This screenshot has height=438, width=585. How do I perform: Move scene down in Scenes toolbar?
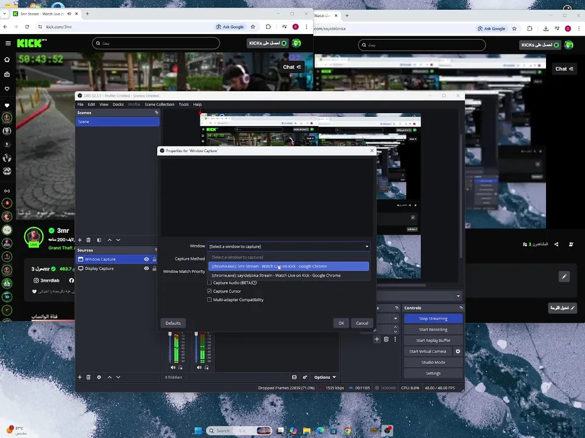(118, 240)
